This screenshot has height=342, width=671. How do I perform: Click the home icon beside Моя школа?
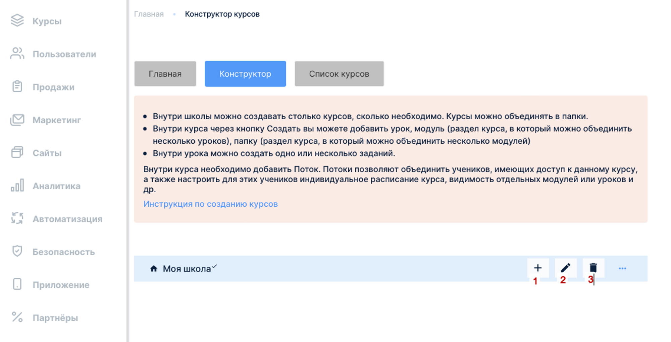click(x=154, y=269)
